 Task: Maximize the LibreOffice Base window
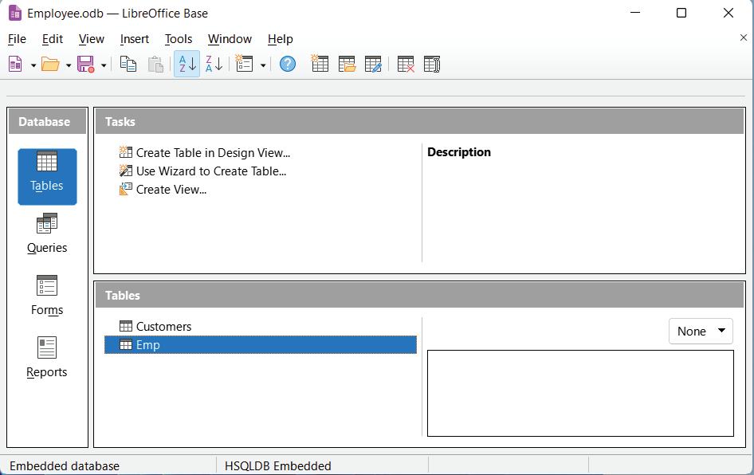[681, 13]
